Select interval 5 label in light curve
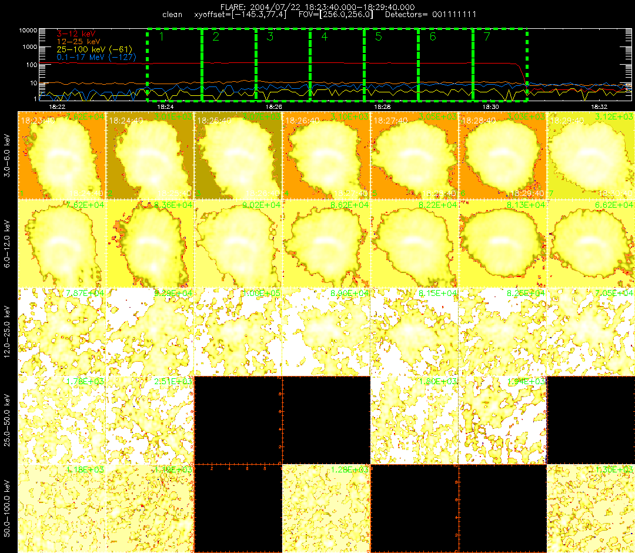This screenshot has height=553, width=635. tap(379, 37)
